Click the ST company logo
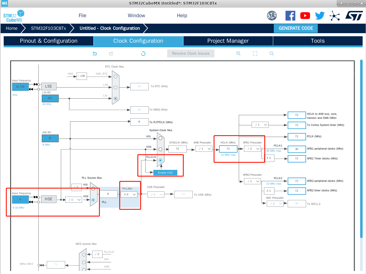 coord(354,16)
